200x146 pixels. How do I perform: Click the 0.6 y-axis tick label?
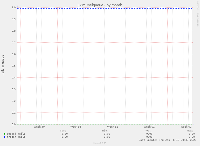(x=14, y=54)
